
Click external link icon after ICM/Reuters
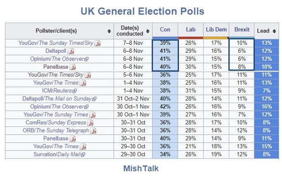pos(75,91)
